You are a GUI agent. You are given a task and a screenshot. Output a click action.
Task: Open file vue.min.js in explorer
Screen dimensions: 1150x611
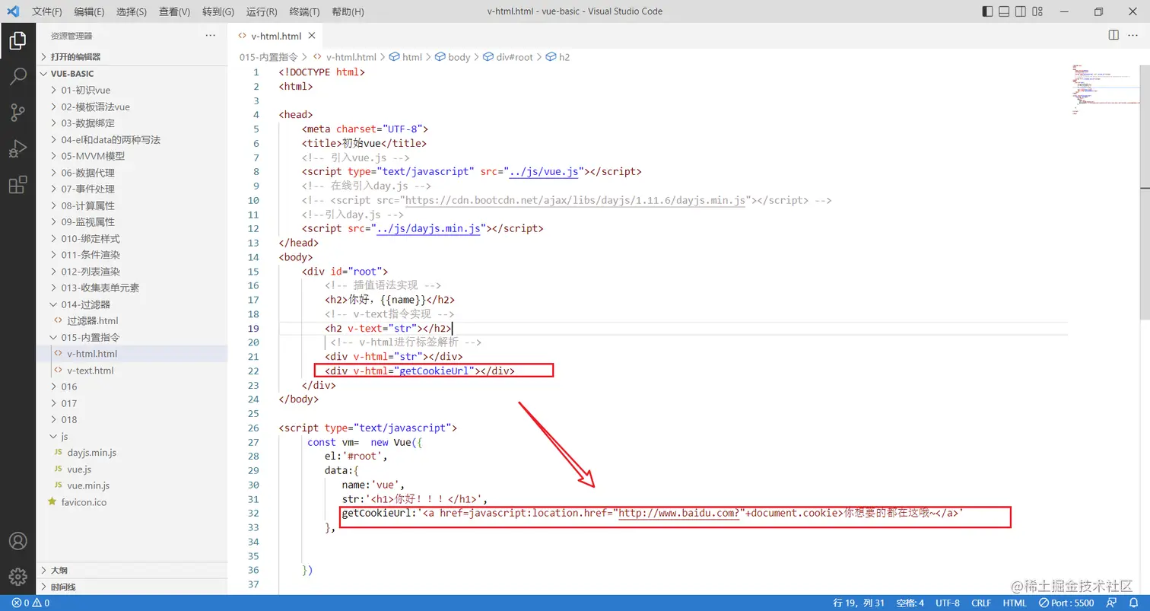click(x=132, y=485)
